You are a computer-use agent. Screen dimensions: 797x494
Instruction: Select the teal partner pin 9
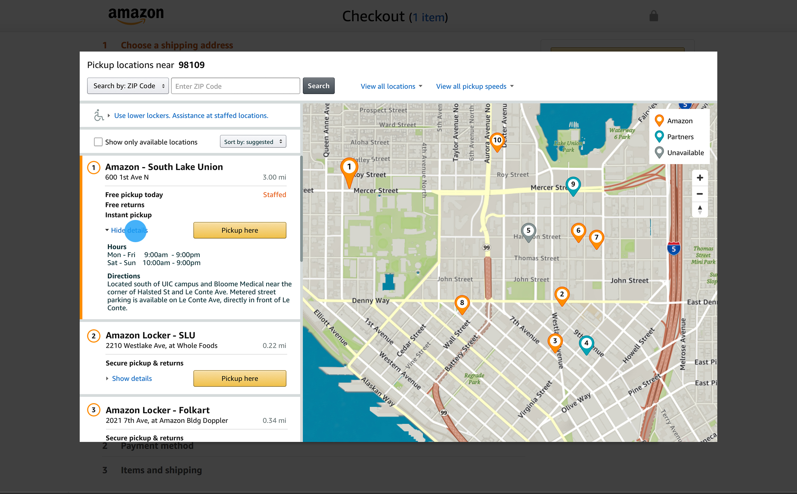click(x=573, y=185)
